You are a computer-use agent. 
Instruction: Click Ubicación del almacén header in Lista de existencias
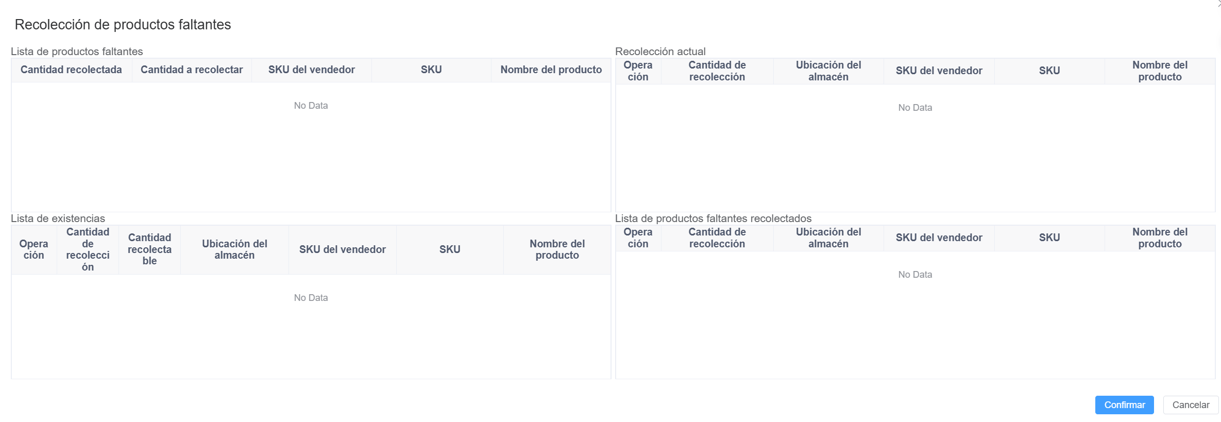point(234,249)
